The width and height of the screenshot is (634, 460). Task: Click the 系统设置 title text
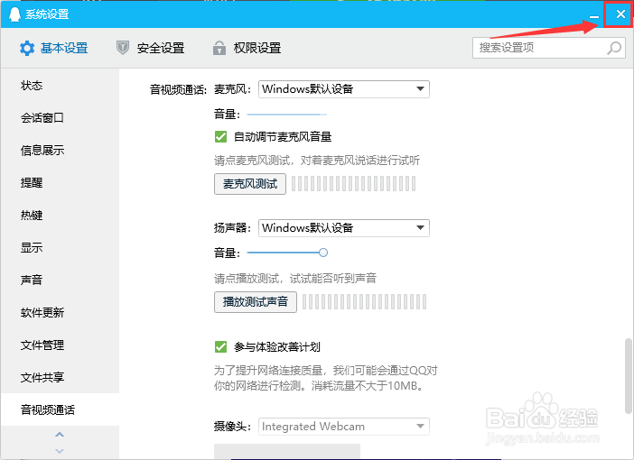pos(47,14)
